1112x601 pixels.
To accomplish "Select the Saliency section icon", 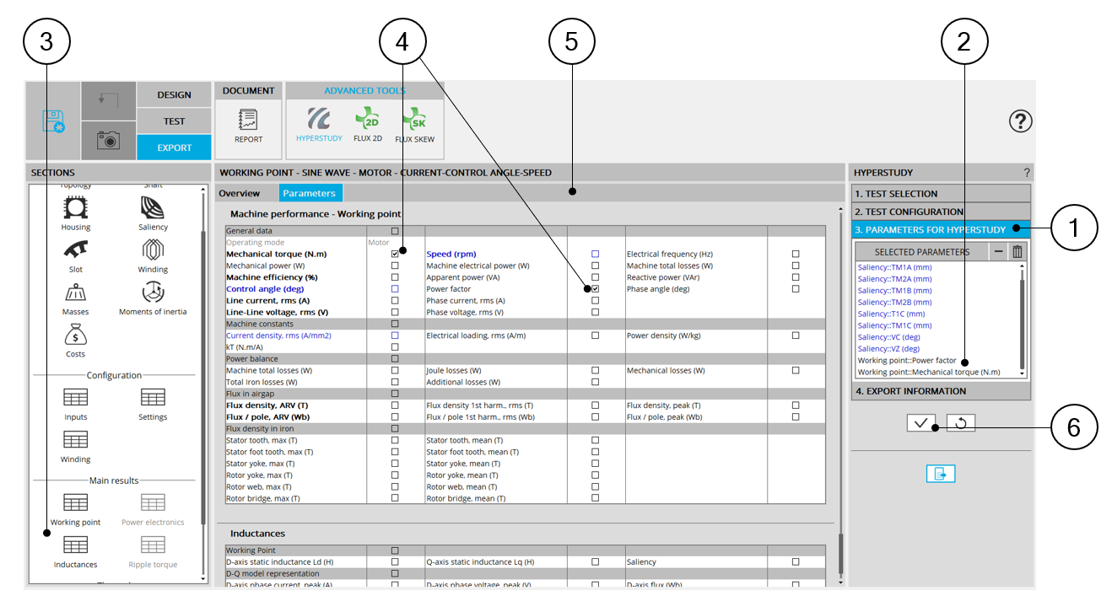I will pyautogui.click(x=153, y=212).
